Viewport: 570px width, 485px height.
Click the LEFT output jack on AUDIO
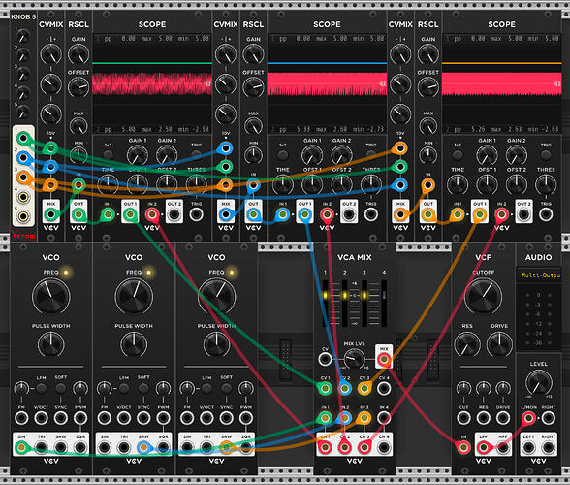pyautogui.click(x=528, y=447)
